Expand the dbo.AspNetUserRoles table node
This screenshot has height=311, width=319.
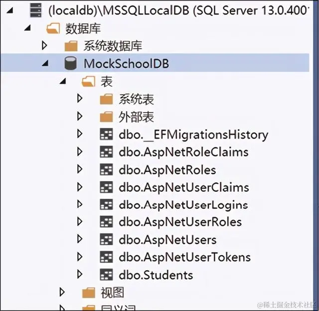[x=80, y=221]
